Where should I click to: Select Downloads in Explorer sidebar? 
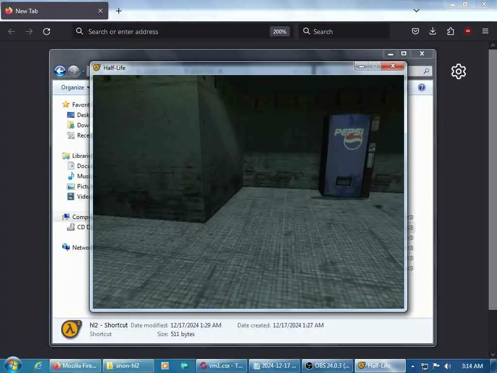79,125
